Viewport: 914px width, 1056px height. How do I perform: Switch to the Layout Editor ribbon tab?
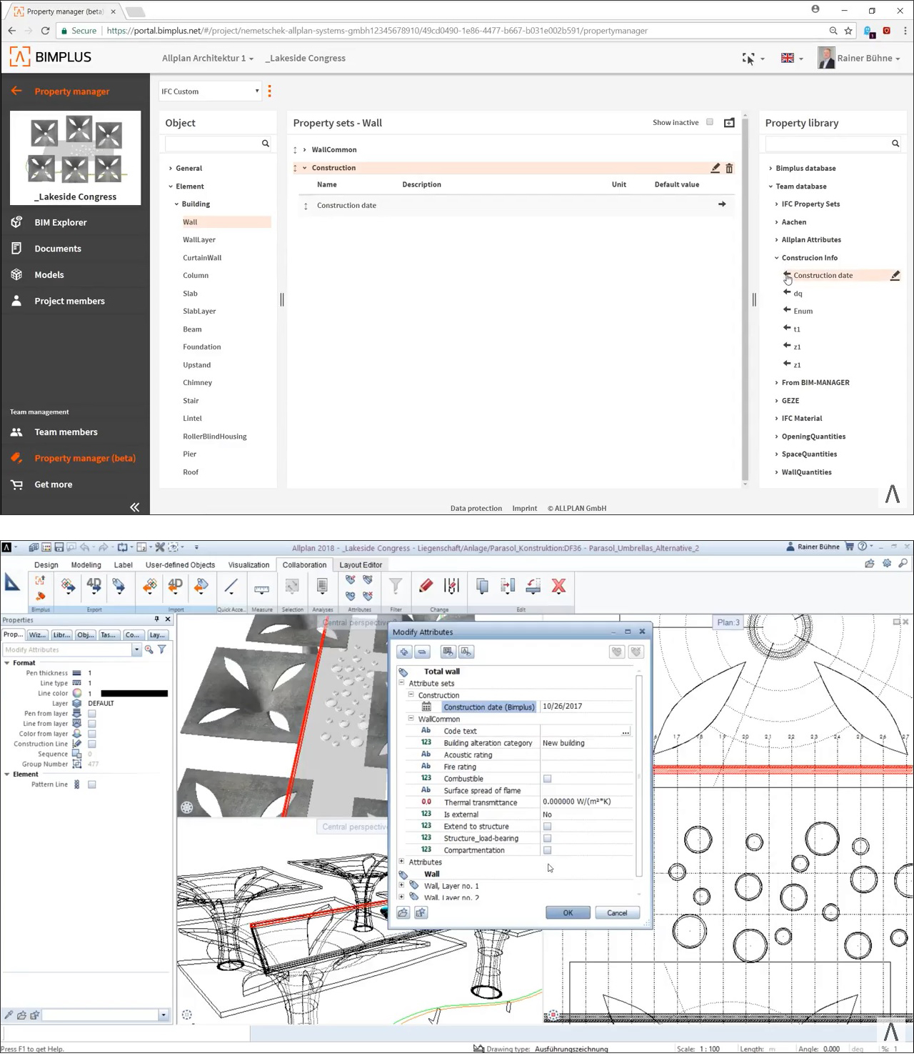click(x=361, y=564)
